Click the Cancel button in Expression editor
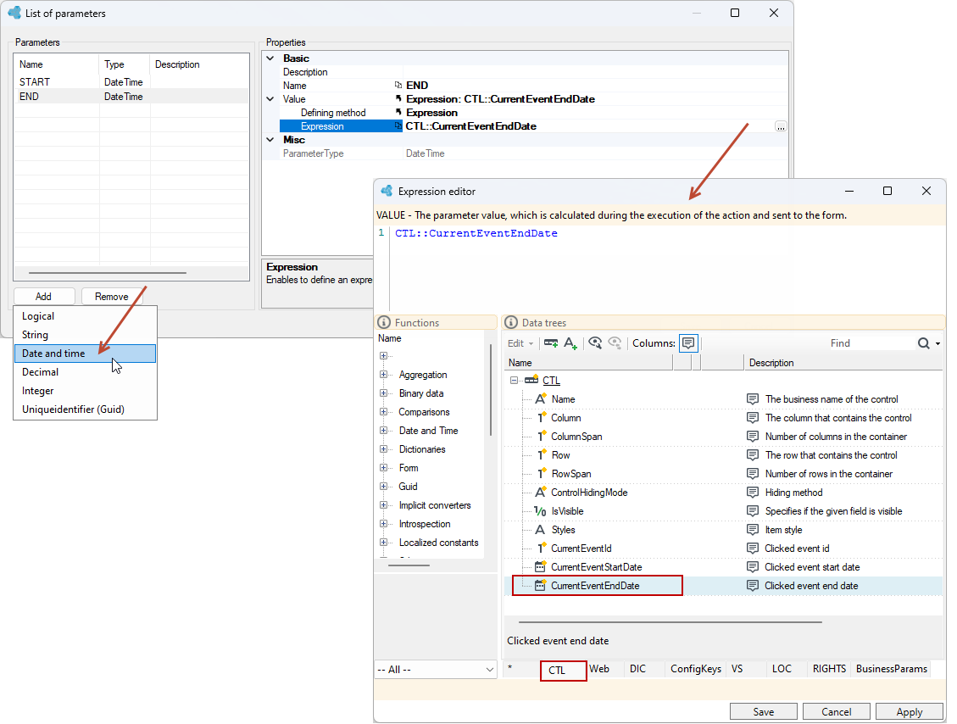This screenshot has width=957, height=724. tap(836, 712)
